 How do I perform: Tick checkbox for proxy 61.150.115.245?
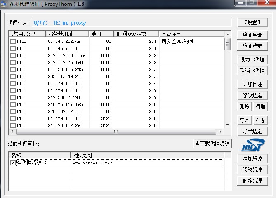13,70
